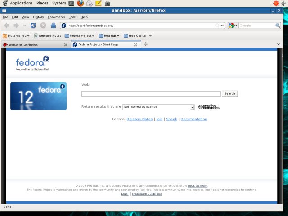288x216 pixels.
Task: Launch Firefox from the top panel
Action: coord(81,3)
